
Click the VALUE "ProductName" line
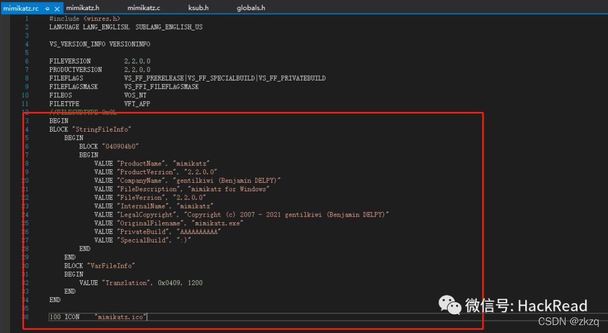(153, 164)
